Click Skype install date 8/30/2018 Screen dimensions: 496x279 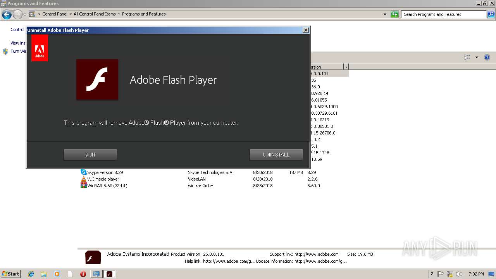[263, 172]
